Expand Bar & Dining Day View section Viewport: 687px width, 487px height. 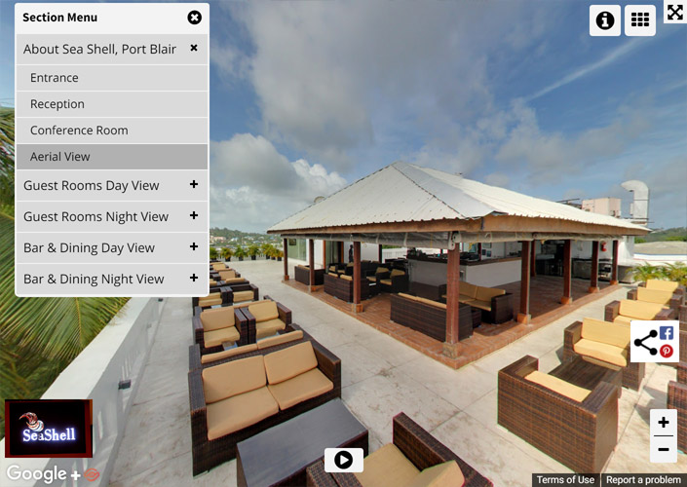click(194, 246)
